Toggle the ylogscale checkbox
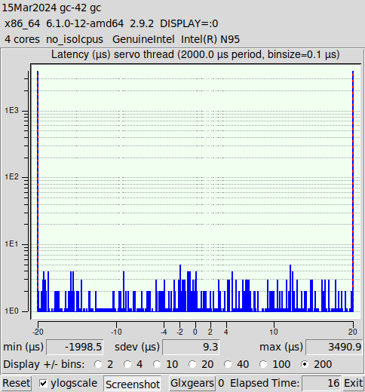Screen dimensions: 365x392 [x=43, y=383]
